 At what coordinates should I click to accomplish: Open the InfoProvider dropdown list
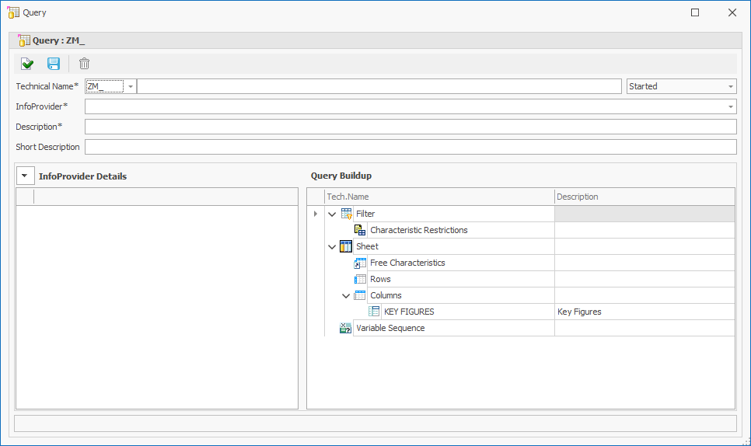(x=731, y=106)
